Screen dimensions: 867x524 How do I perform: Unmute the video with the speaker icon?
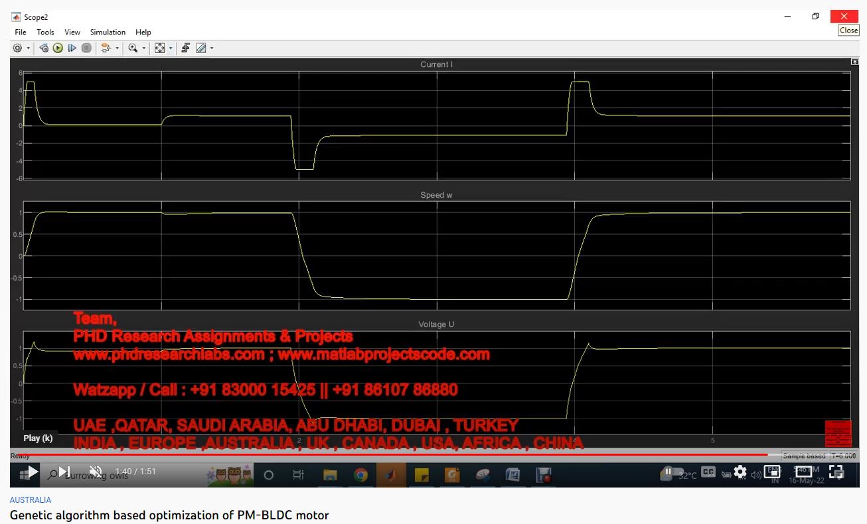(96, 472)
